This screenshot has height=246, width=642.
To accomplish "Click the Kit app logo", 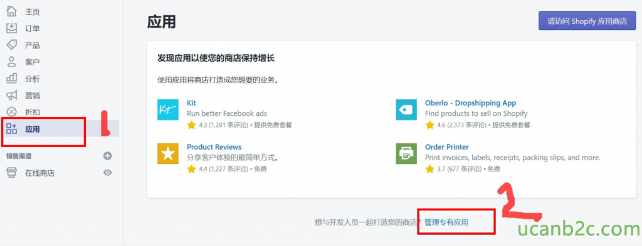I will tap(168, 110).
